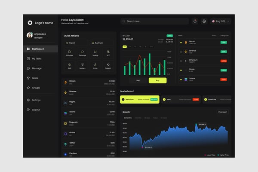Click the Ripple icon in the holdings list
The width and height of the screenshot is (258, 172).
(65, 103)
